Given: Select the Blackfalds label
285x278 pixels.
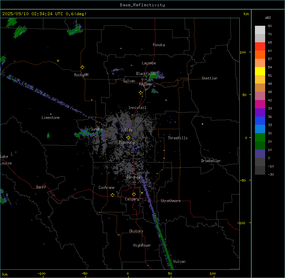Looking at the screenshot, I should pyautogui.click(x=146, y=74).
